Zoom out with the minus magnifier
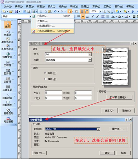The width and height of the screenshot is (138, 159). [x=104, y=11]
